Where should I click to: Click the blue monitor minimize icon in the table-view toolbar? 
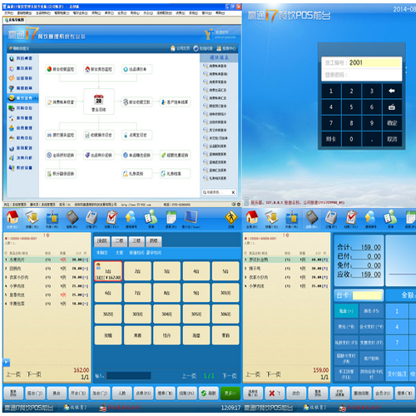click(x=191, y=217)
